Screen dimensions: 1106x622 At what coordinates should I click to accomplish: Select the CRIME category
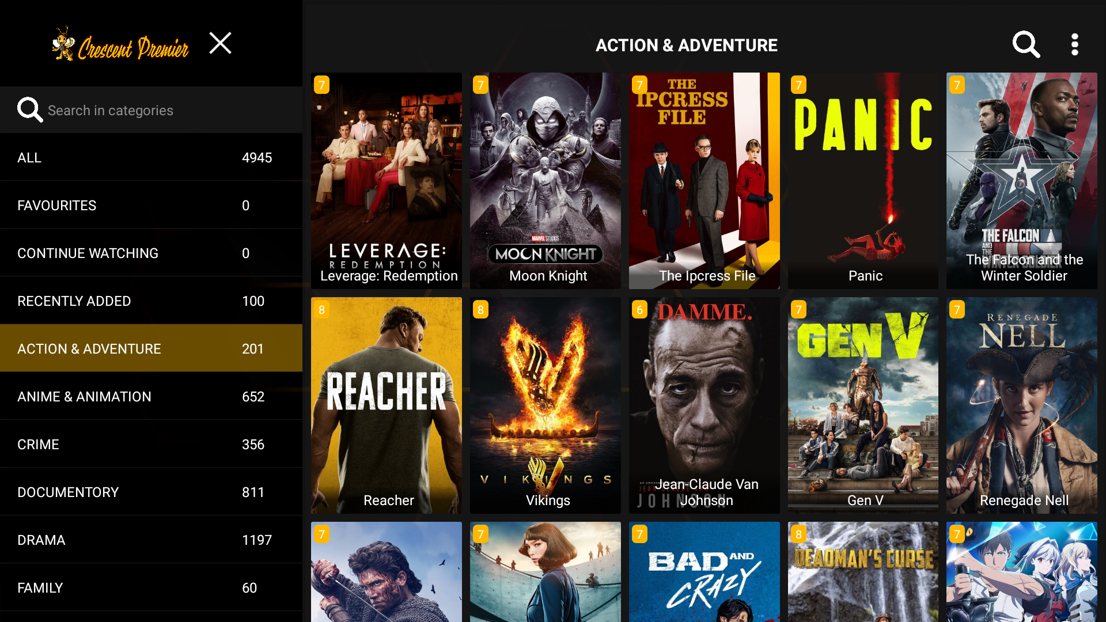151,444
